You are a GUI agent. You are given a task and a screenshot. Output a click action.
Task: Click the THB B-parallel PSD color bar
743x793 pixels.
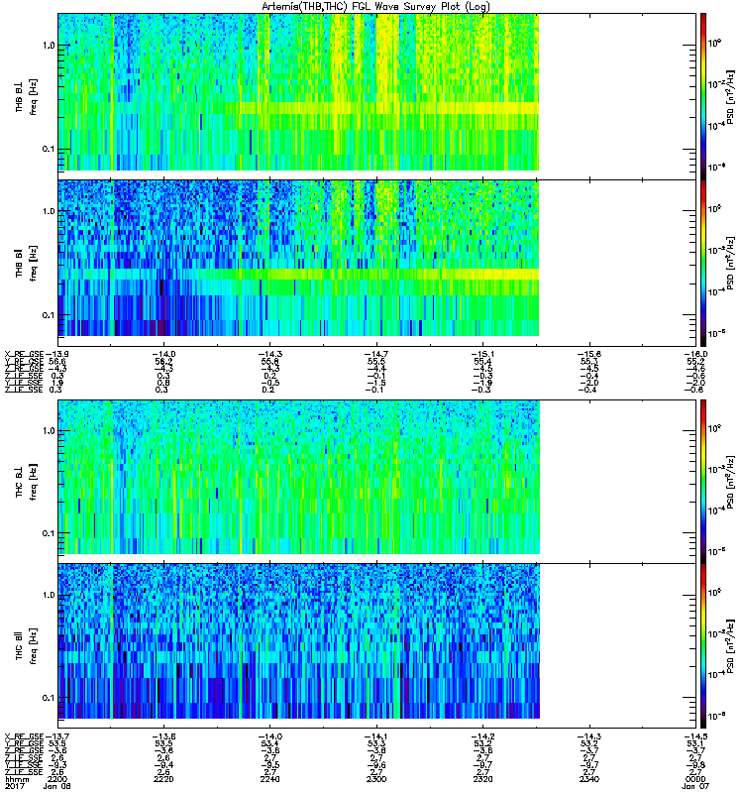tap(703, 263)
